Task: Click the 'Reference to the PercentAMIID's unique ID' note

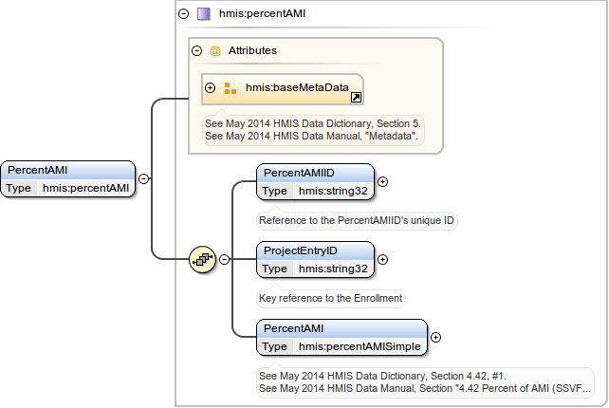Action: pos(358,220)
